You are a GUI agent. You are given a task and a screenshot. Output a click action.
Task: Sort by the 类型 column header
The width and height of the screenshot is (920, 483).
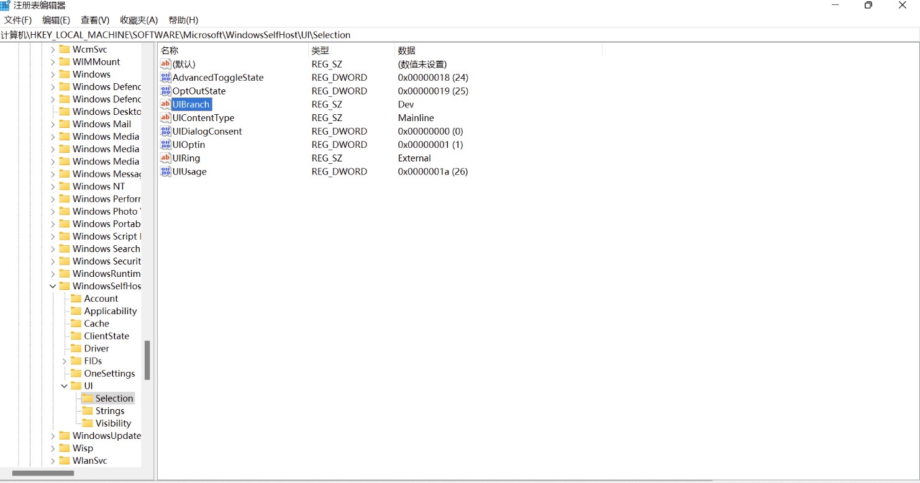(352, 50)
